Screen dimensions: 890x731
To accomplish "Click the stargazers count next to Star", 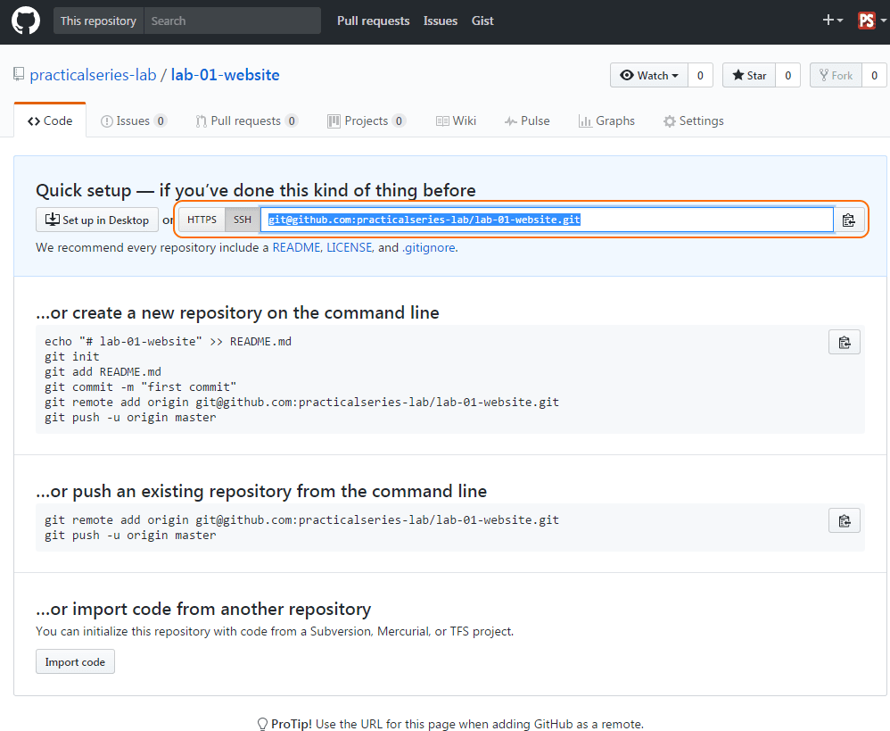I will (787, 76).
